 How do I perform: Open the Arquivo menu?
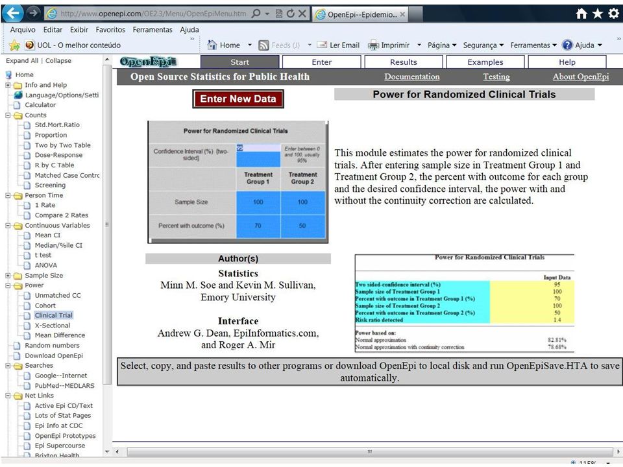tap(23, 30)
